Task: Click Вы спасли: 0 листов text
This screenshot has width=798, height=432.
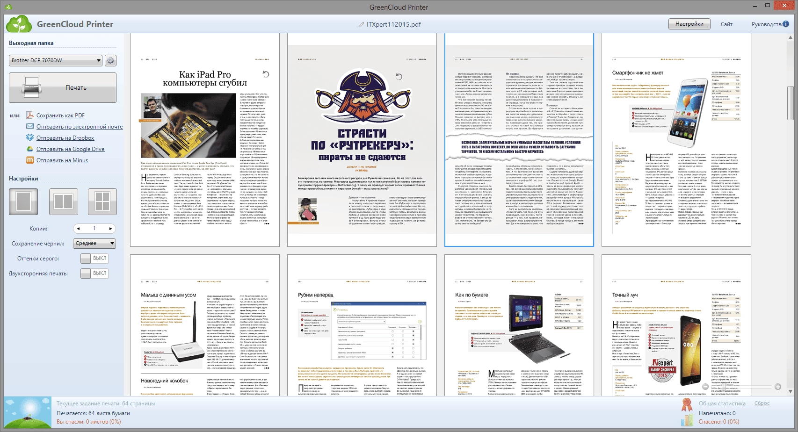Action: click(89, 422)
